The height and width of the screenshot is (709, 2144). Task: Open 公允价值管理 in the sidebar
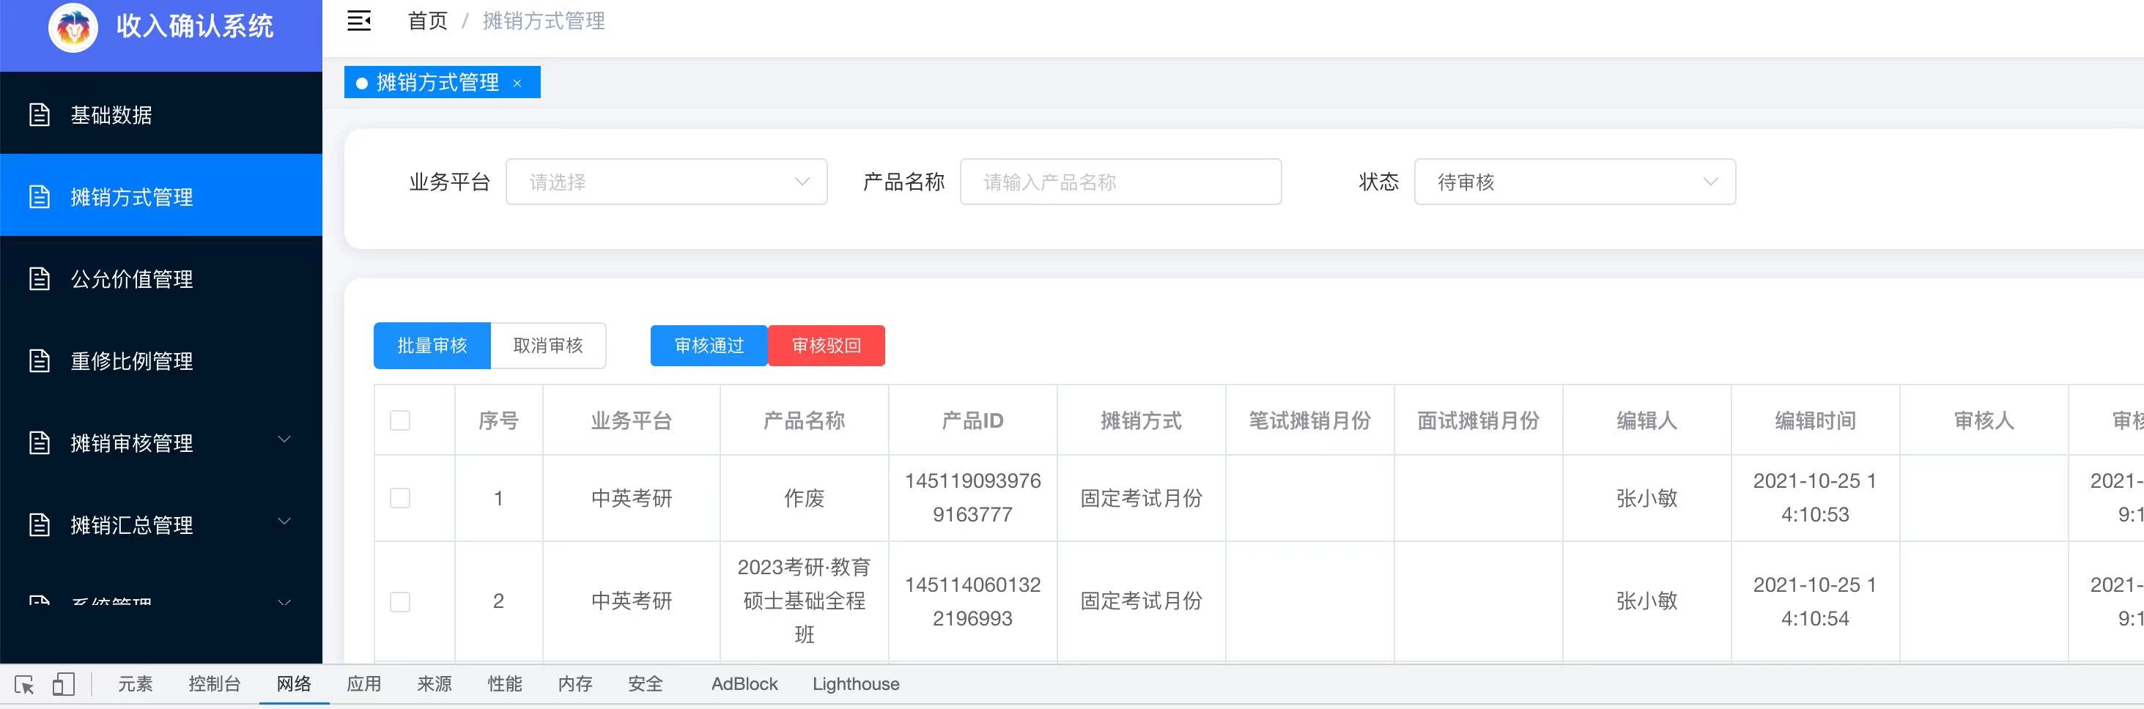[160, 279]
